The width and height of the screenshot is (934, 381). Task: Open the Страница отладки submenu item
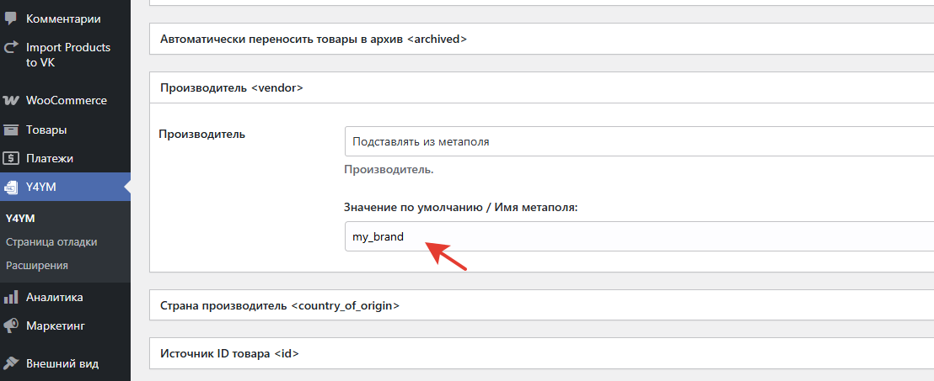point(51,242)
